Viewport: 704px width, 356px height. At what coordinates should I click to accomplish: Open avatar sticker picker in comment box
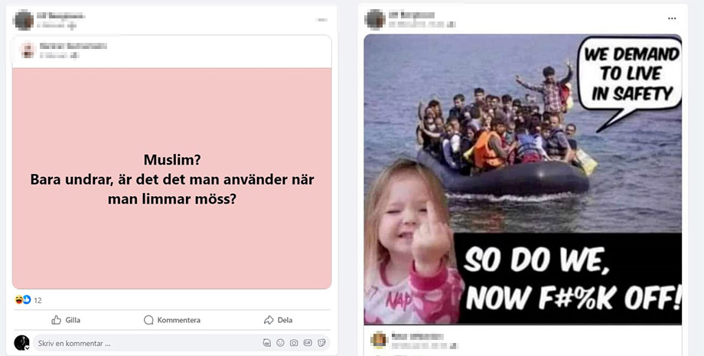267,343
